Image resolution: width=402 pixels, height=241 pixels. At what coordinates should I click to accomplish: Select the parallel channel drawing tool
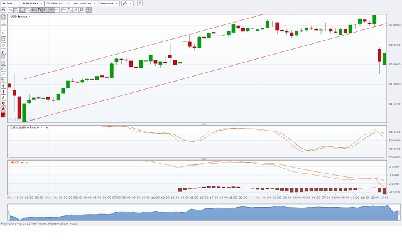pos(3,34)
